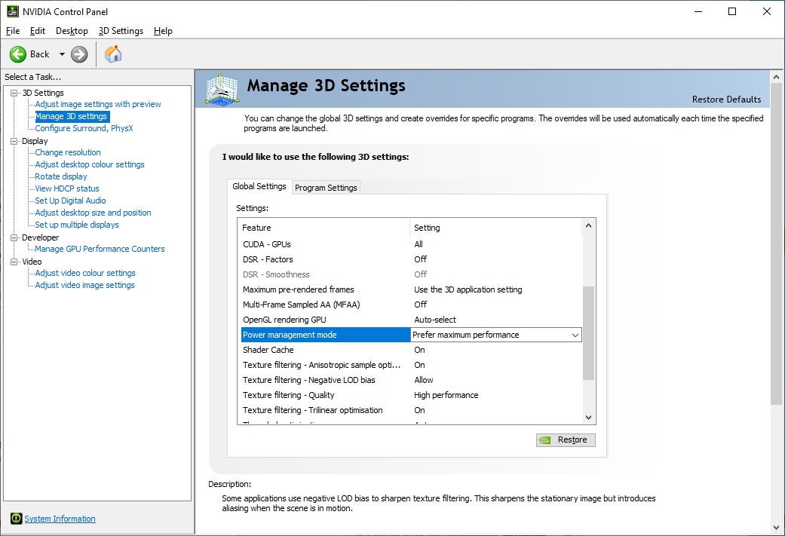Open the 3D Settings menu

pos(121,30)
